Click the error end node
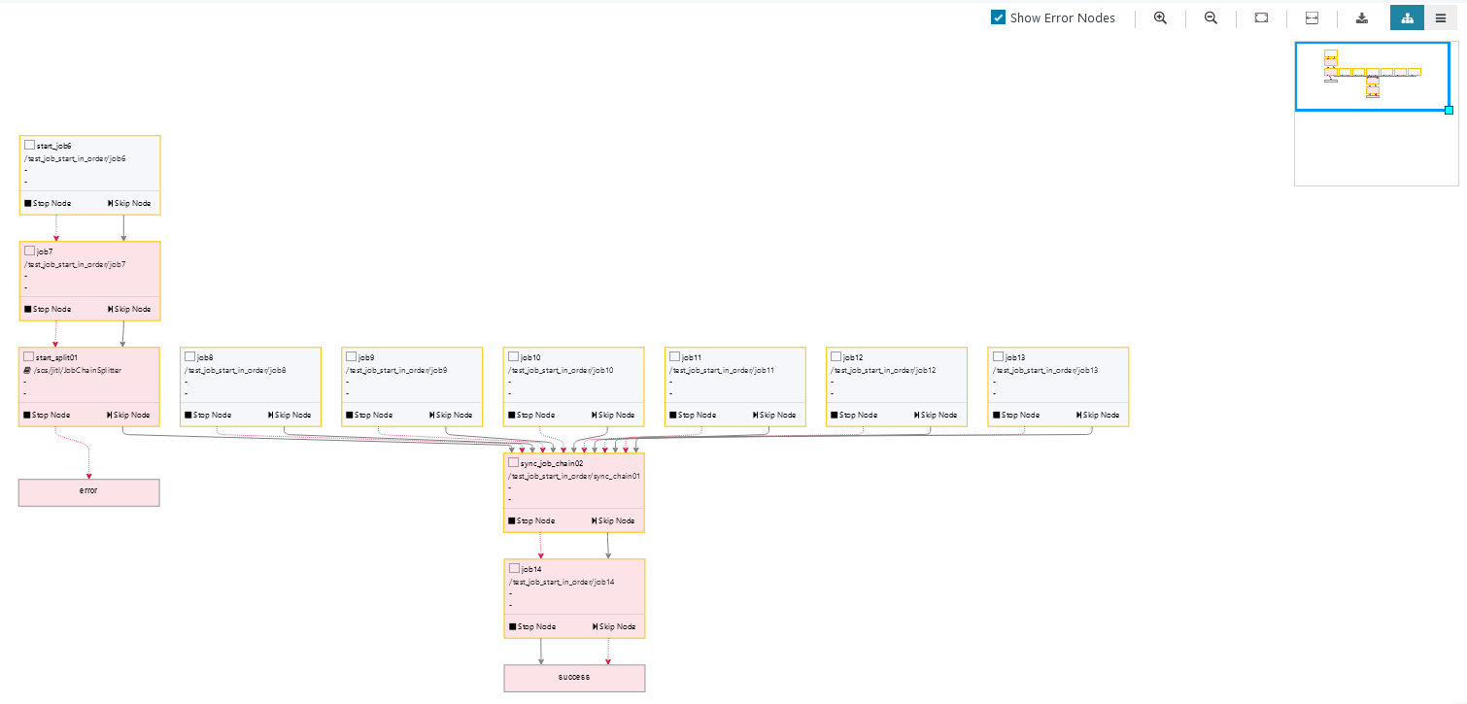 (x=88, y=491)
